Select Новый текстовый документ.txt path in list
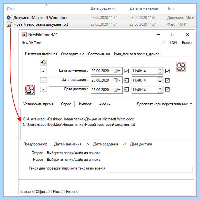 pos(79,125)
